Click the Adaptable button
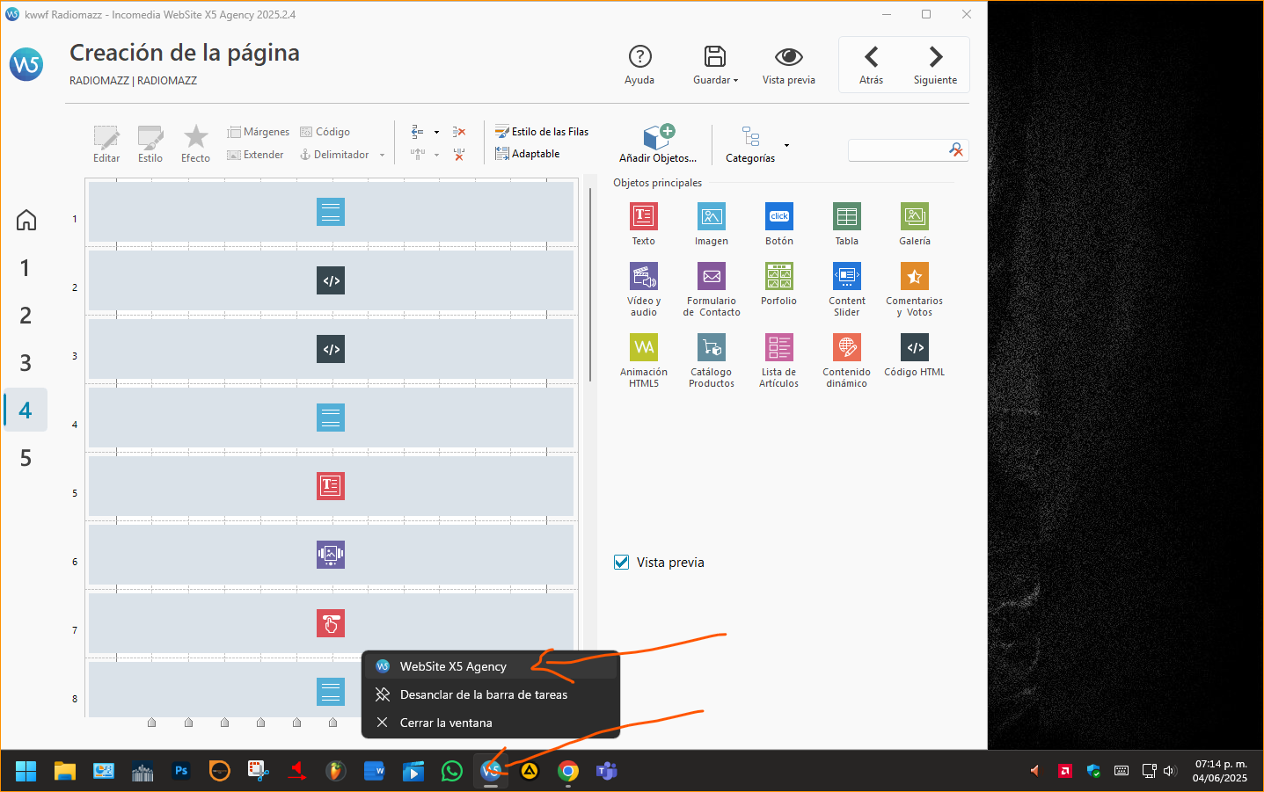Viewport: 1264px width, 792px height. pos(527,154)
